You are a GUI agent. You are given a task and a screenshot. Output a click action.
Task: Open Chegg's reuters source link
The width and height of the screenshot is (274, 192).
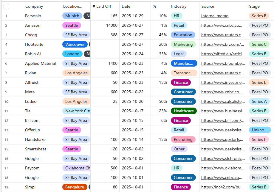point(222,35)
